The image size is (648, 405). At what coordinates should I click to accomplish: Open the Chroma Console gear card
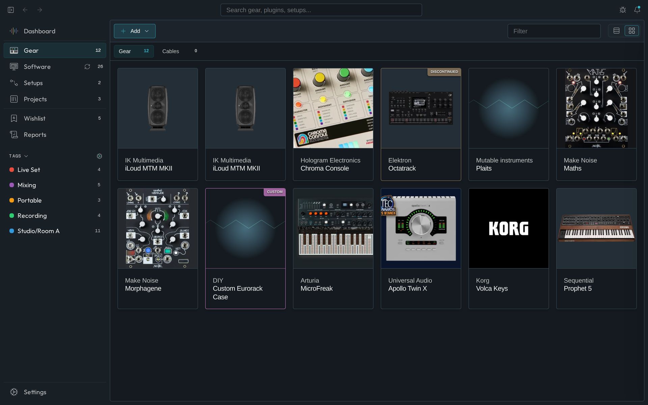pyautogui.click(x=333, y=124)
